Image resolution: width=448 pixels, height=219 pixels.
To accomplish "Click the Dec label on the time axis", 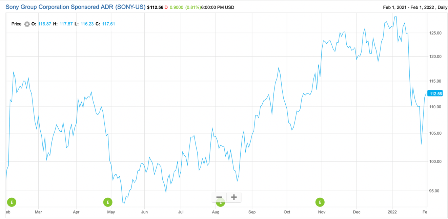I will point(357,212).
